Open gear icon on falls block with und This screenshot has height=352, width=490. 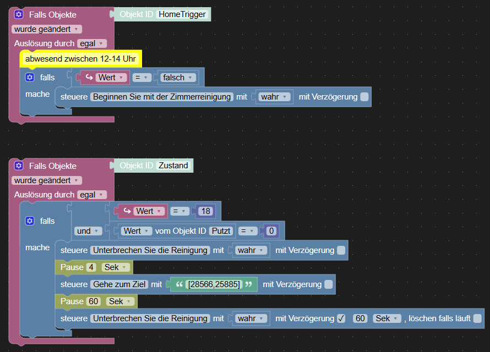(x=30, y=221)
